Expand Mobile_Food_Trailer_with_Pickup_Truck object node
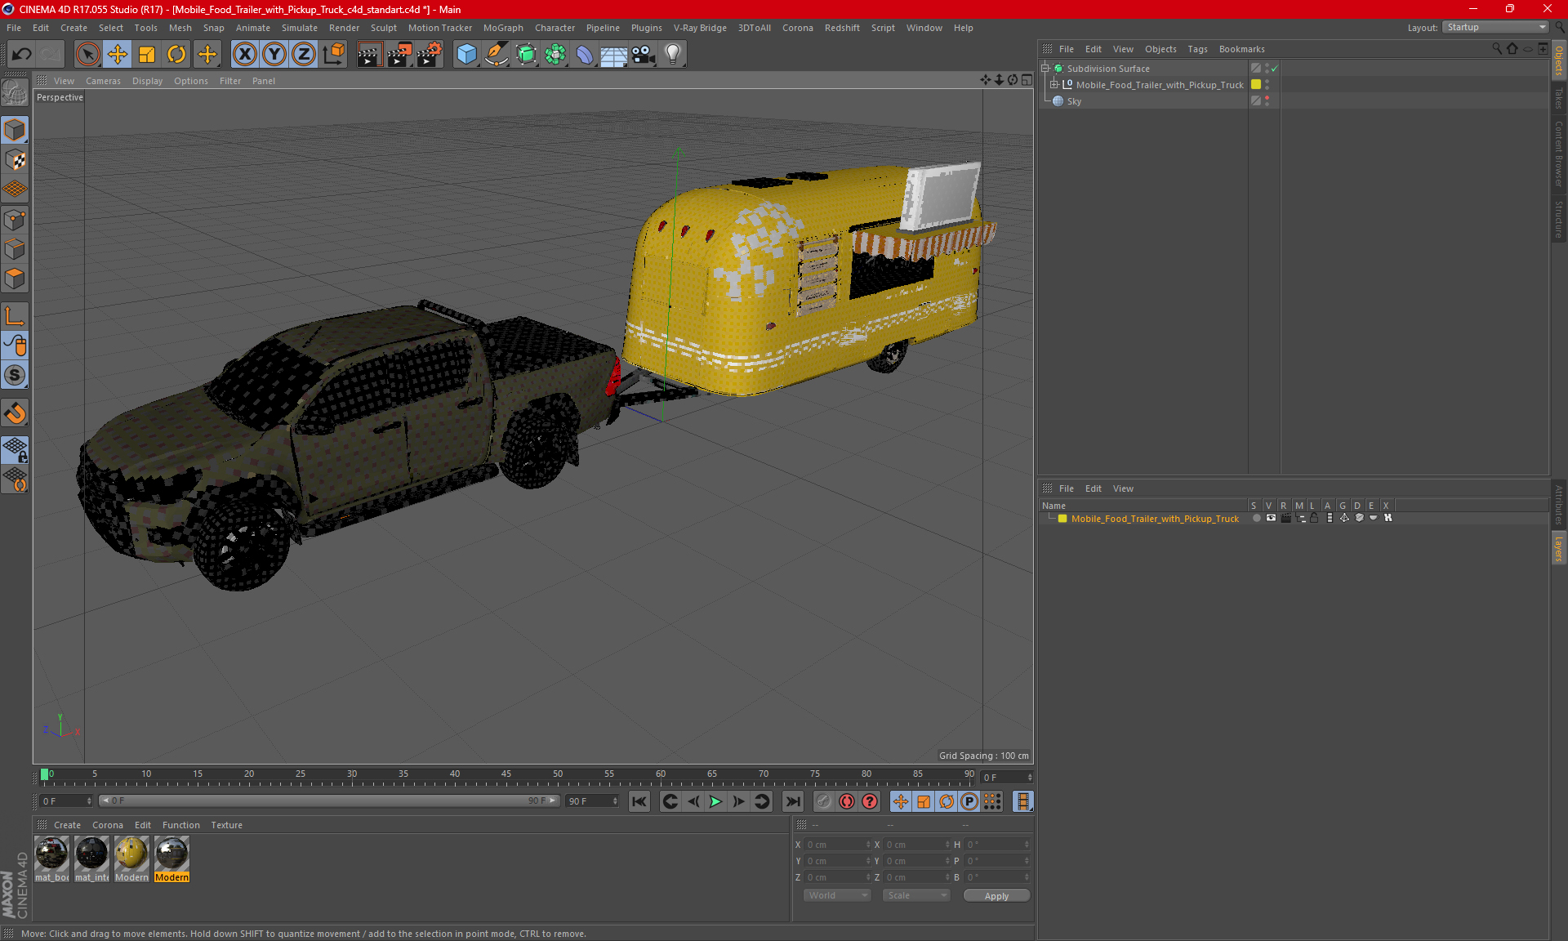The height and width of the screenshot is (941, 1568). [1054, 84]
